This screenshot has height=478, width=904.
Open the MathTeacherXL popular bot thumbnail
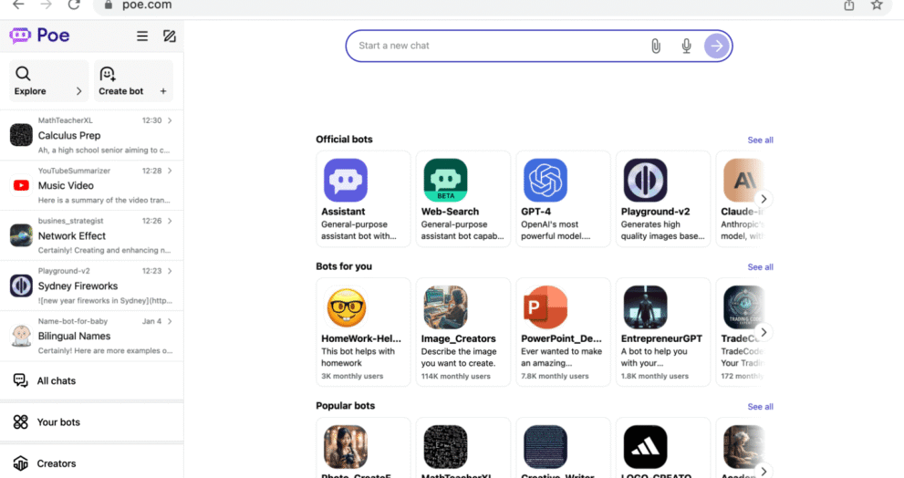click(x=446, y=447)
